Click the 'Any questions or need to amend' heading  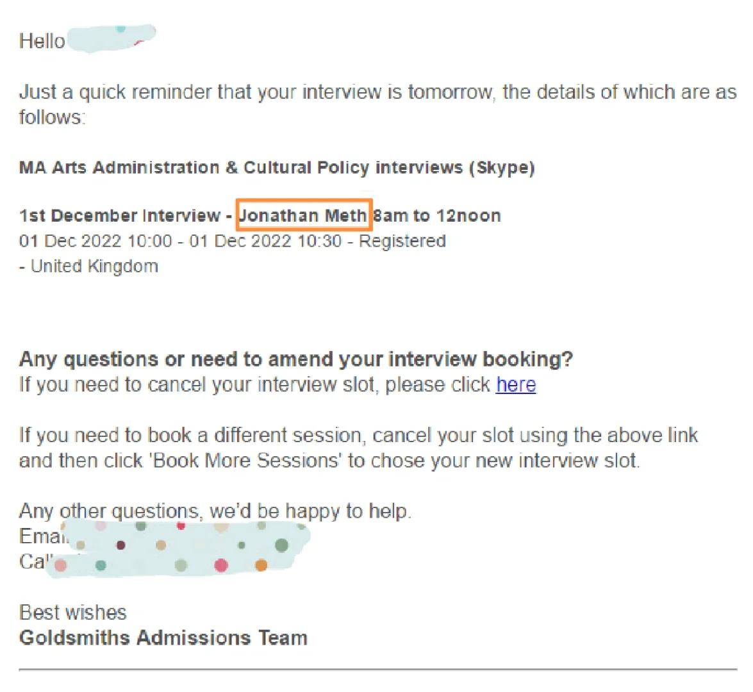(x=296, y=359)
